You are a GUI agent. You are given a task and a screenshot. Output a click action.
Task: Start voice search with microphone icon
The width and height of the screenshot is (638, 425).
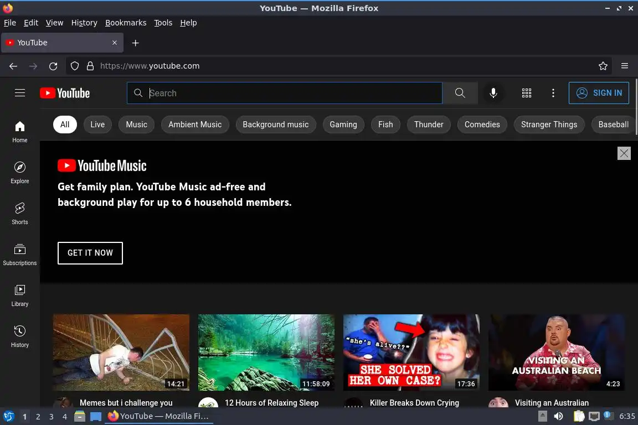[493, 93]
